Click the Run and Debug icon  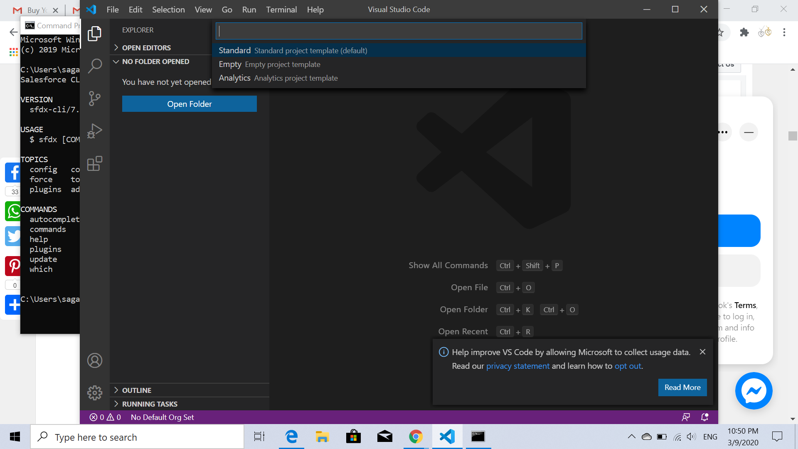tap(94, 131)
